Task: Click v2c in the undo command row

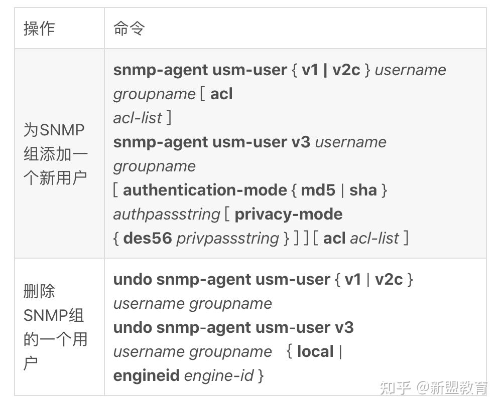Action: click(x=389, y=279)
